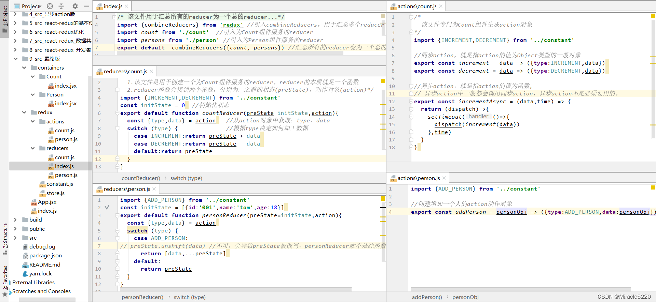Switch to actions\person.js editor tab
The height and width of the screenshot is (302, 656).
point(419,178)
